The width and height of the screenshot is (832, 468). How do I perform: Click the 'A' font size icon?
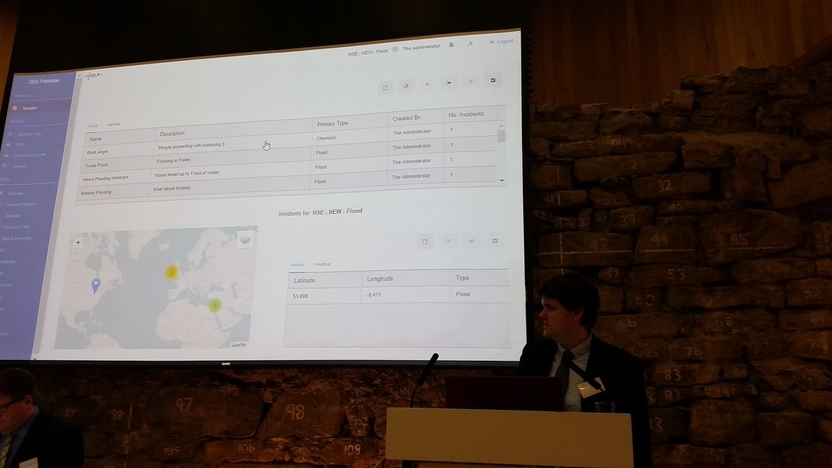[x=470, y=44]
